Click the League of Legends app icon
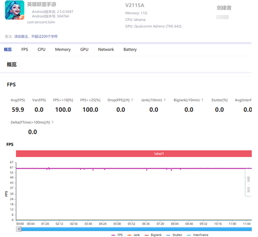The width and height of the screenshot is (258, 237). coord(15,10)
